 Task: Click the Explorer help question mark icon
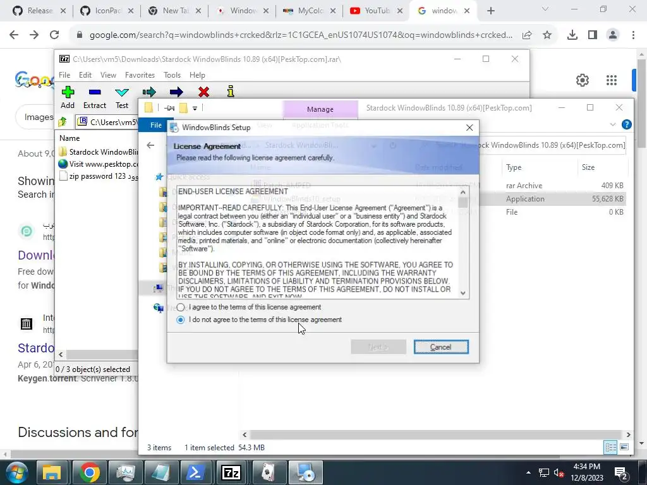point(626,124)
